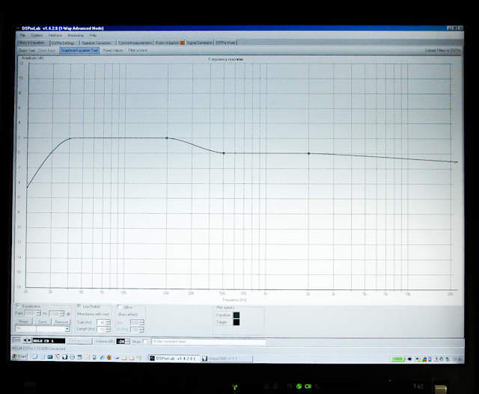Select the Filters & Equalizer tab

click(x=31, y=43)
